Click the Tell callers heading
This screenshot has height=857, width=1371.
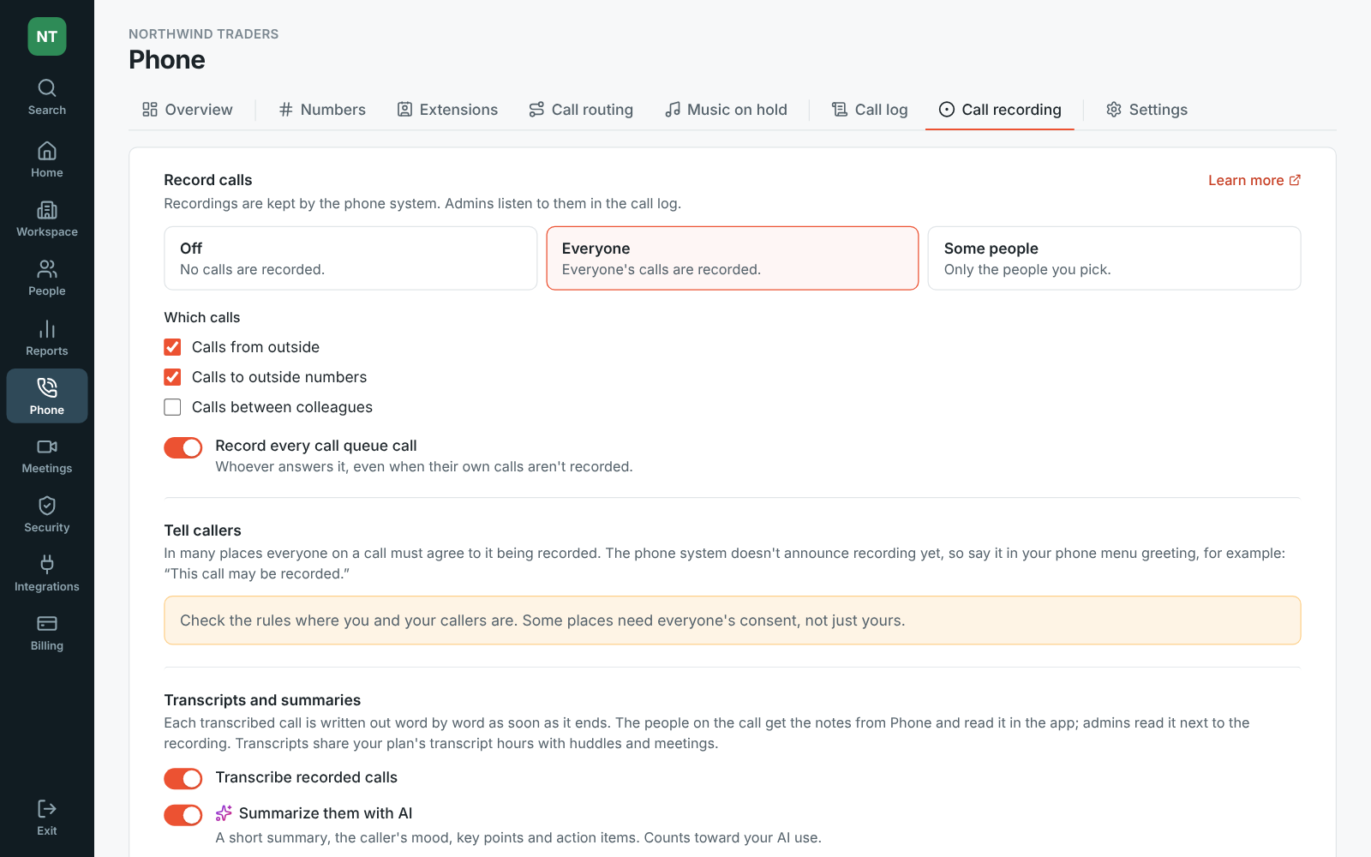point(203,530)
